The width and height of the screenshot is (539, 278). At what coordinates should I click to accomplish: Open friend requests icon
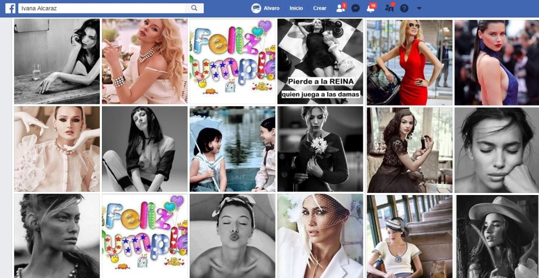coord(341,8)
